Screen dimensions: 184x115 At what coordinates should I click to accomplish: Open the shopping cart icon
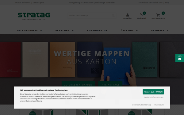158,15
